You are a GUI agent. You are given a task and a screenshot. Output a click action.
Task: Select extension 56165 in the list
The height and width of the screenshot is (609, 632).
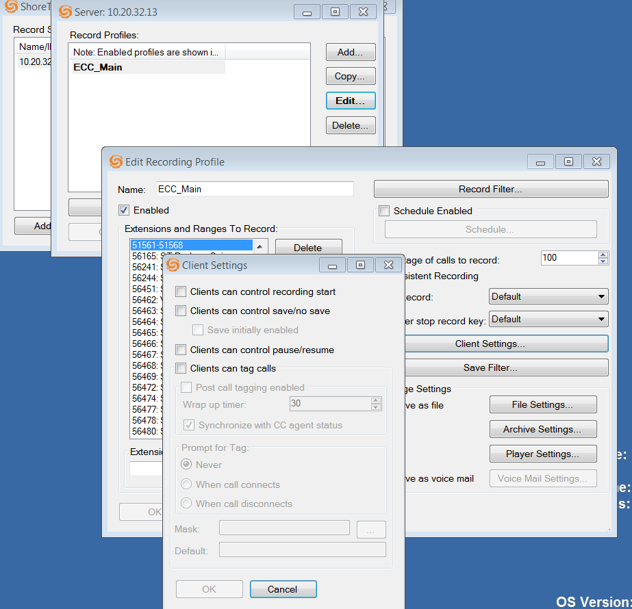point(147,256)
